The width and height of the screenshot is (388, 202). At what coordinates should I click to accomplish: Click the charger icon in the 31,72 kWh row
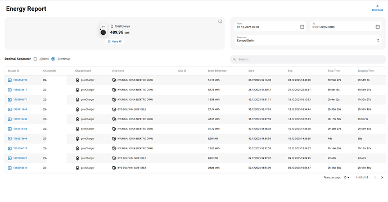[x=77, y=129]
